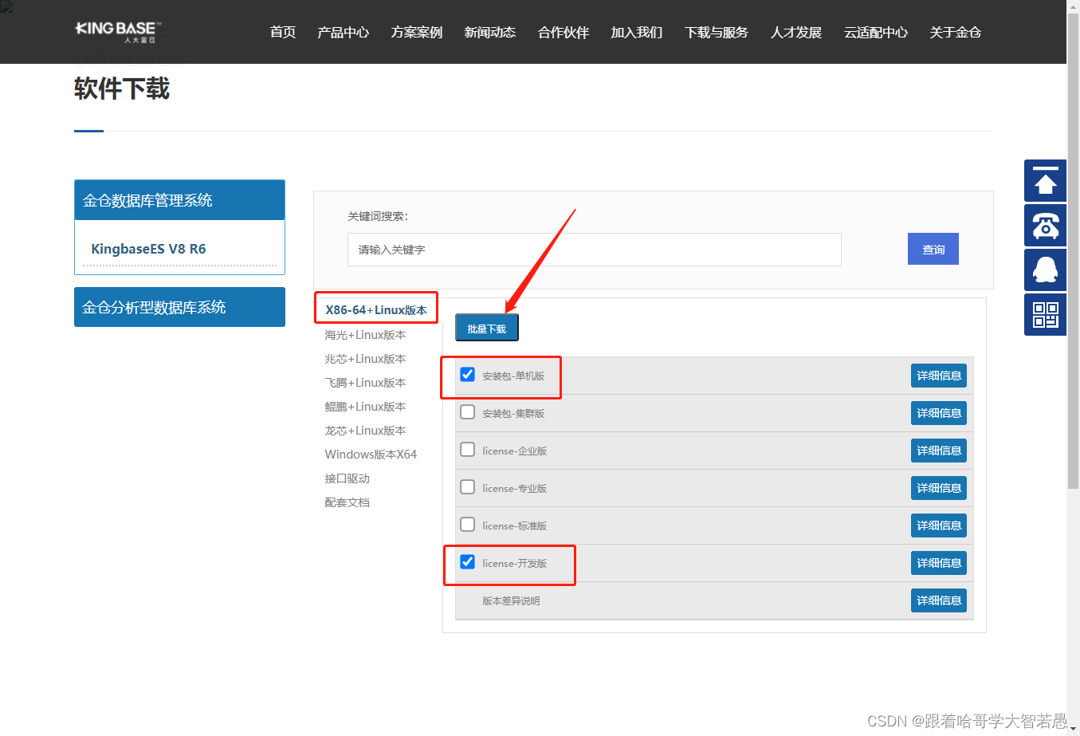Screen dimensions: 1080x736
Task: Open 新闻动态 menu
Action: pos(489,33)
